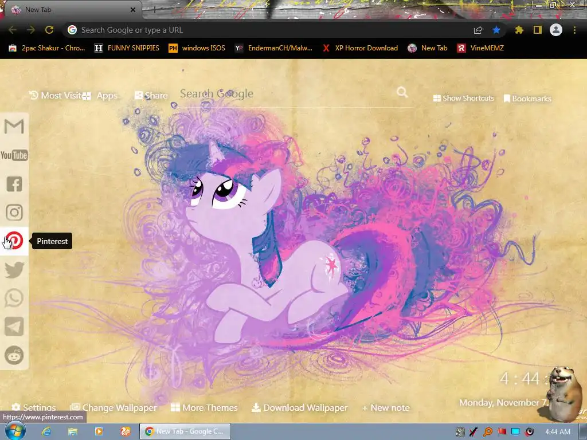Share this page icon in address bar

[478, 30]
